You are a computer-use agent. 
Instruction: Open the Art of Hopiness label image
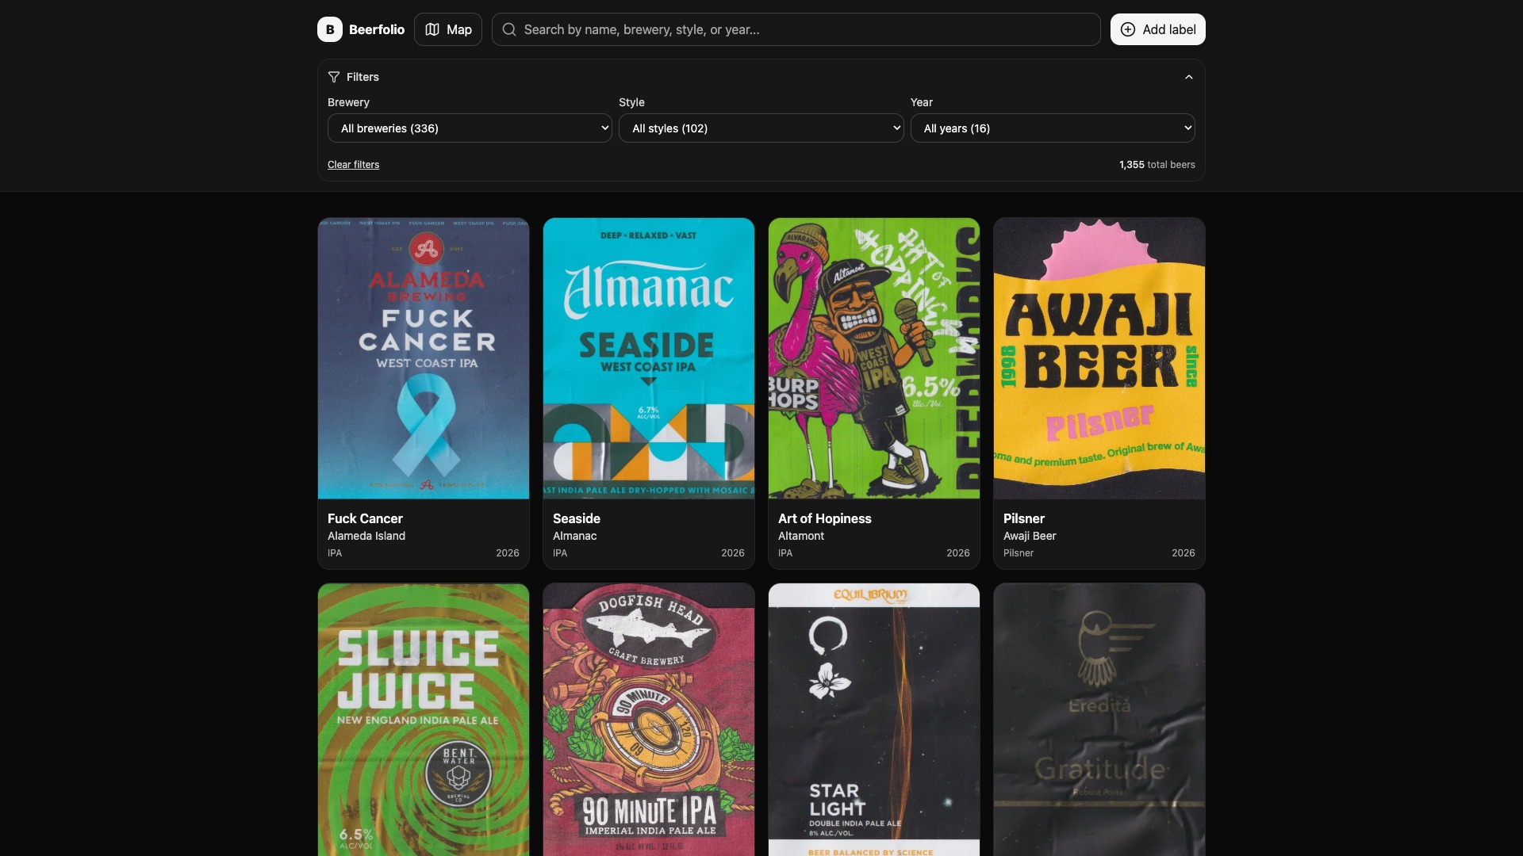click(874, 358)
